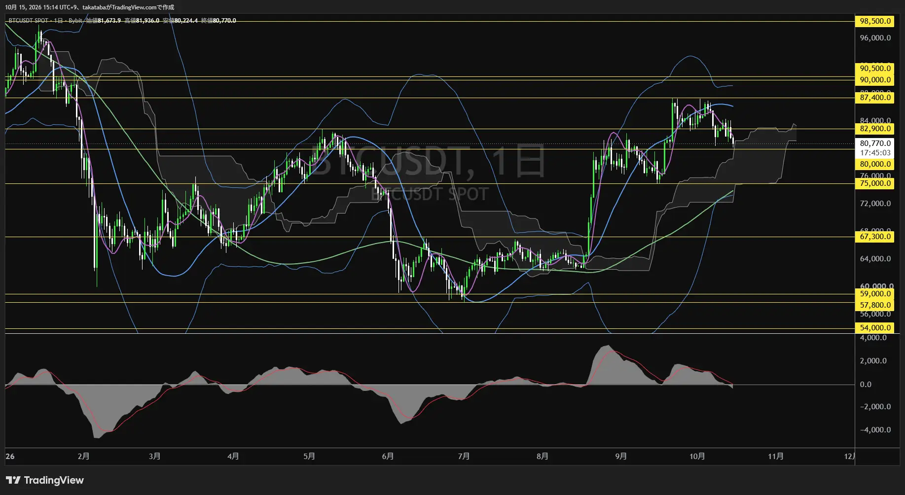Screen dimensions: 905x495
Task: Click the 11月 label on time axis
Action: tap(775, 457)
